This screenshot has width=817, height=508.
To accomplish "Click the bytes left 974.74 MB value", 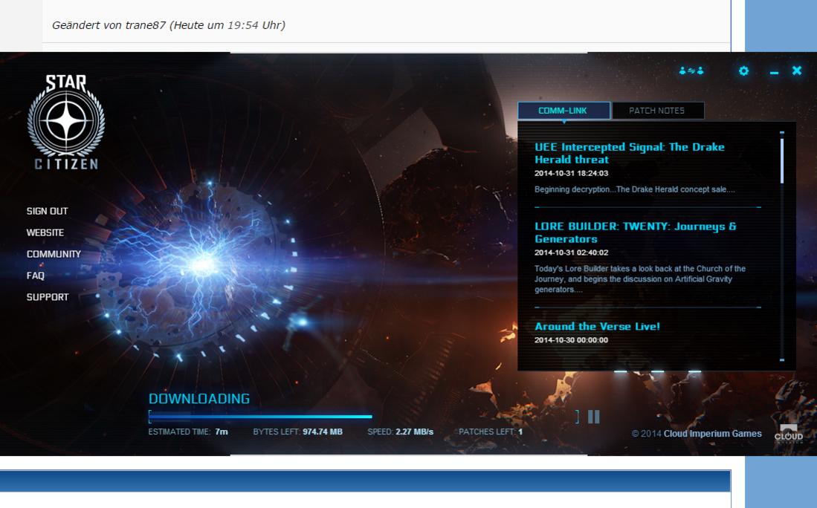I will (323, 432).
